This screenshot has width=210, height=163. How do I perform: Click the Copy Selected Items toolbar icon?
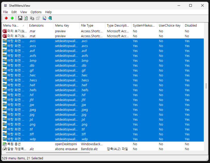click(x=32, y=18)
